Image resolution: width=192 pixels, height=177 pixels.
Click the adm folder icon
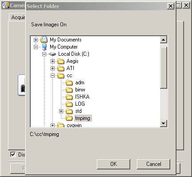pos(69,82)
